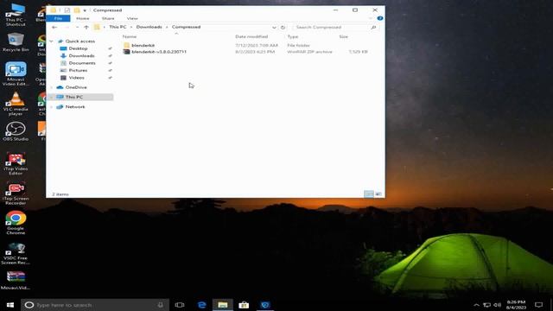
Task: Open recent locations dropdown arrow
Action: (77, 27)
